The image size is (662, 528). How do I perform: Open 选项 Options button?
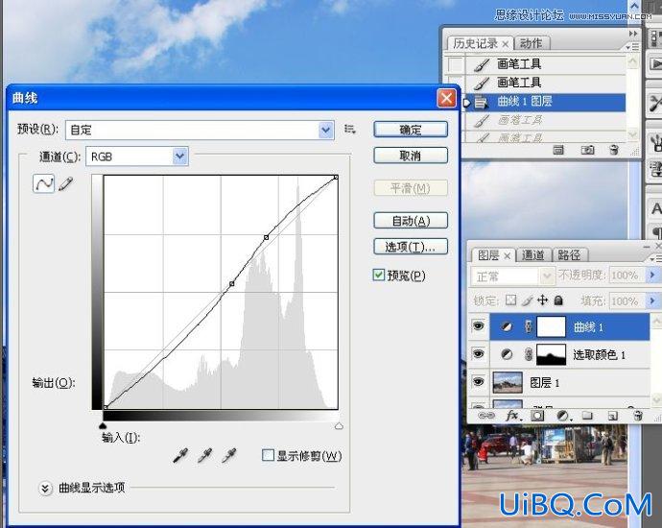[x=411, y=247]
